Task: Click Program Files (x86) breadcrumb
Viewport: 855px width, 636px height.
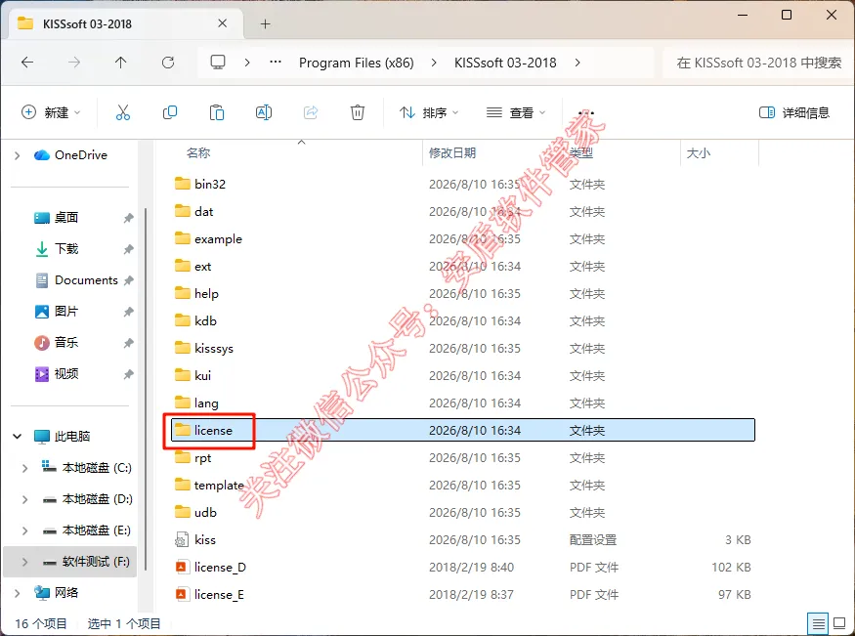Action: point(356,63)
